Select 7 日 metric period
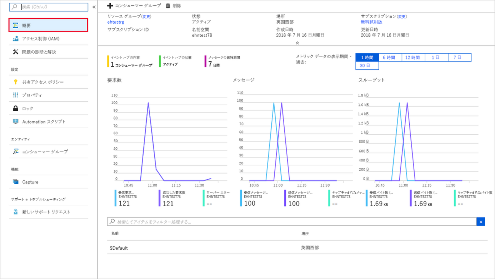495x279 pixels. click(459, 57)
